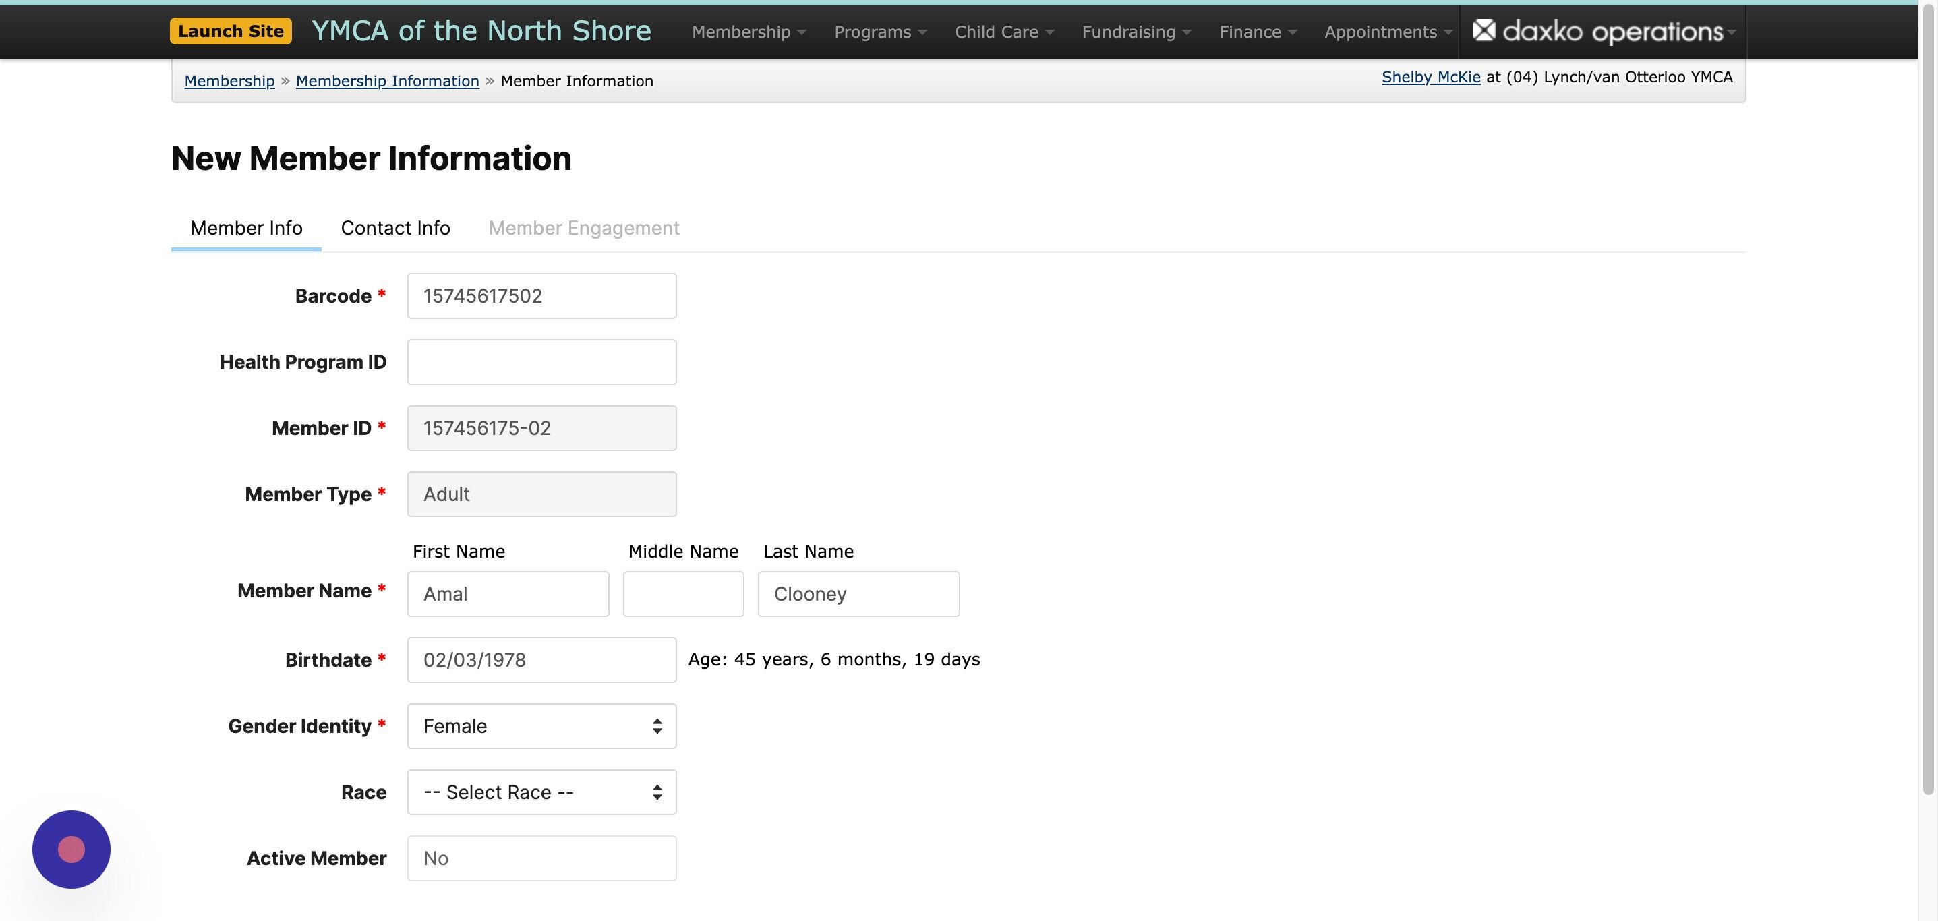
Task: Open the Fundraising menu
Action: coord(1136,32)
